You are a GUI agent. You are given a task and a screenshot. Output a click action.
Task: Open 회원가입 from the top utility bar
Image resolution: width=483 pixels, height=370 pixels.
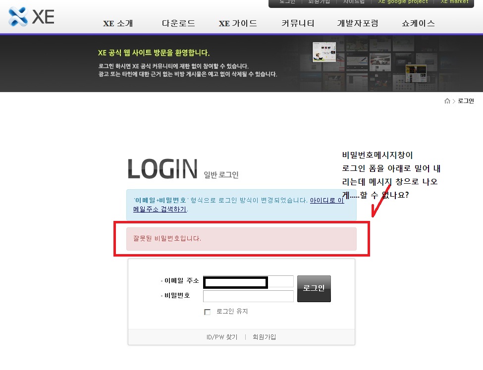pos(320,2)
